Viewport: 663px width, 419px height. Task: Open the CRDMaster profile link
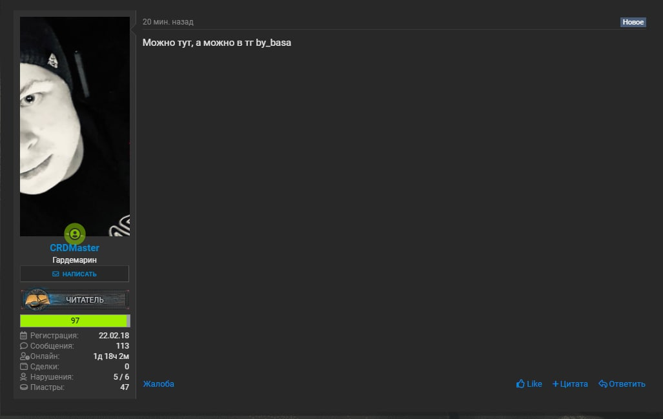point(74,248)
